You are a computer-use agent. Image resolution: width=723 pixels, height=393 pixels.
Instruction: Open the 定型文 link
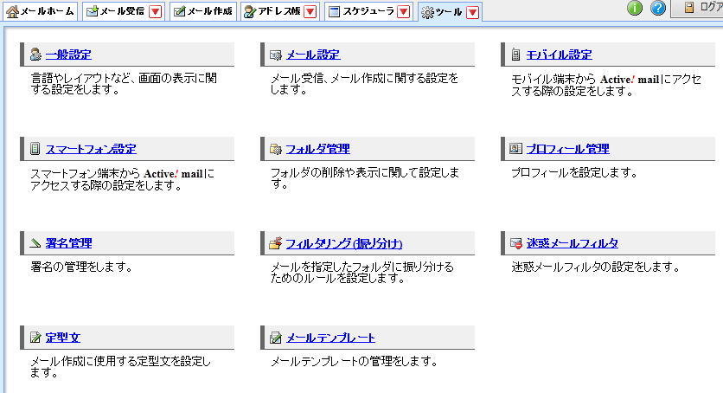63,338
